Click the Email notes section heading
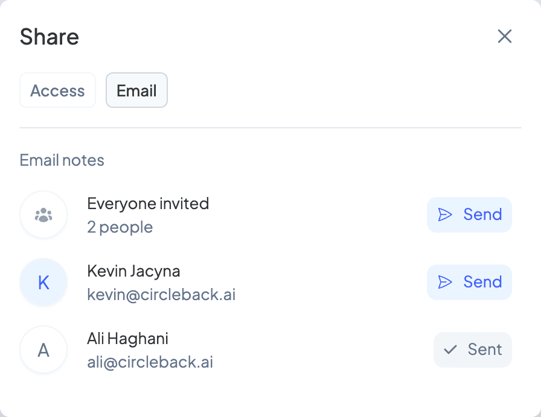 coord(62,160)
